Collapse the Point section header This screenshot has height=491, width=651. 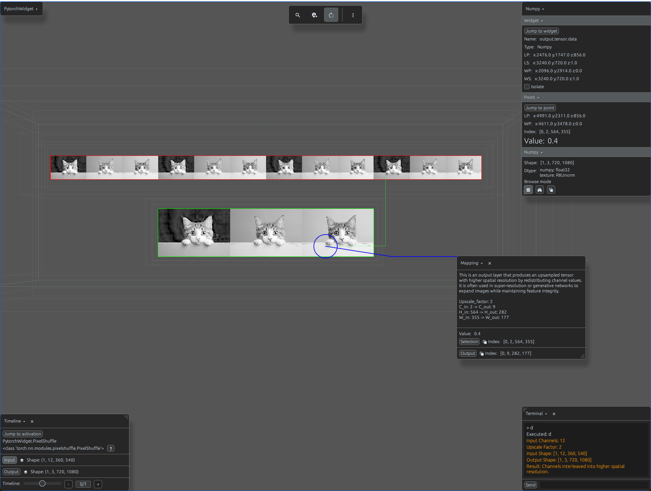tap(531, 97)
